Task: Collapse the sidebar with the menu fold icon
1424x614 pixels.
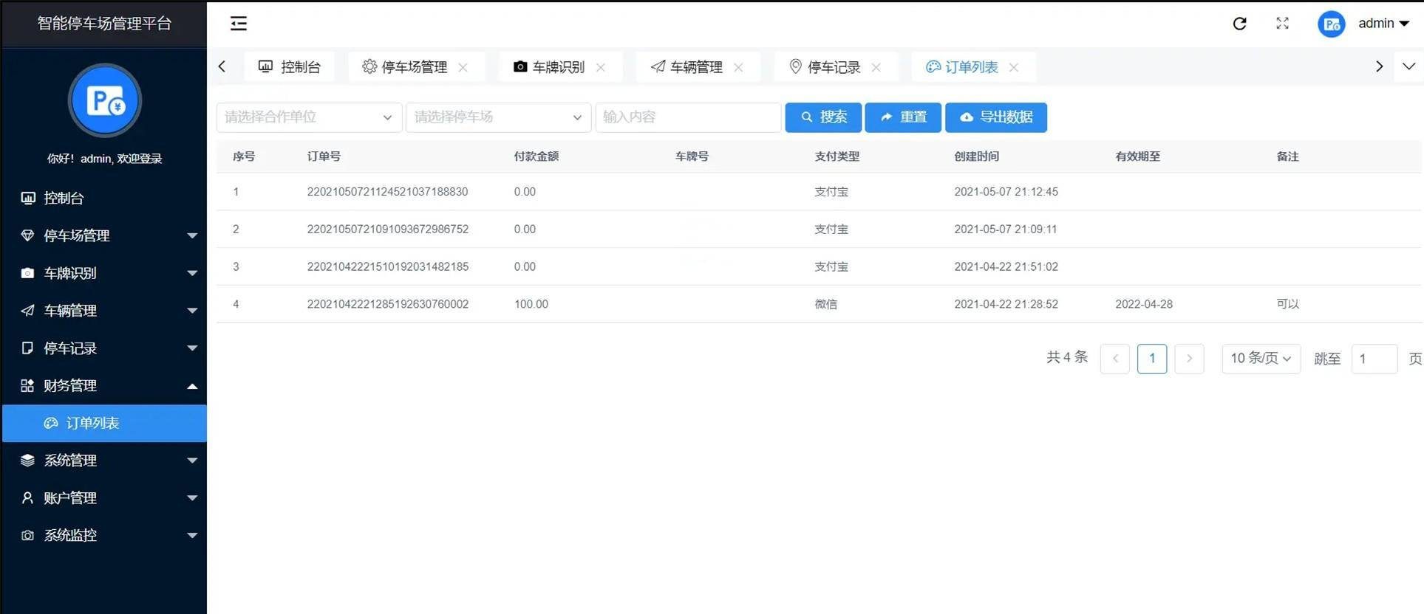Action: [x=238, y=24]
